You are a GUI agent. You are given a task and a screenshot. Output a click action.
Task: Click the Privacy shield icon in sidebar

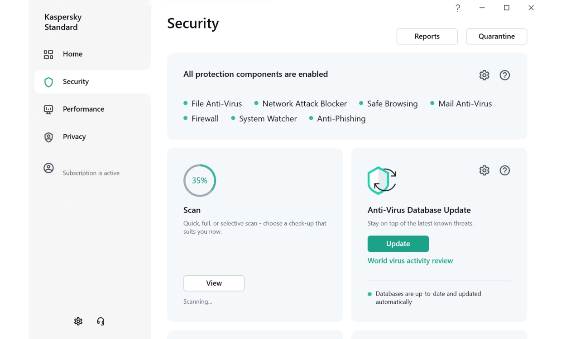pyautogui.click(x=48, y=137)
